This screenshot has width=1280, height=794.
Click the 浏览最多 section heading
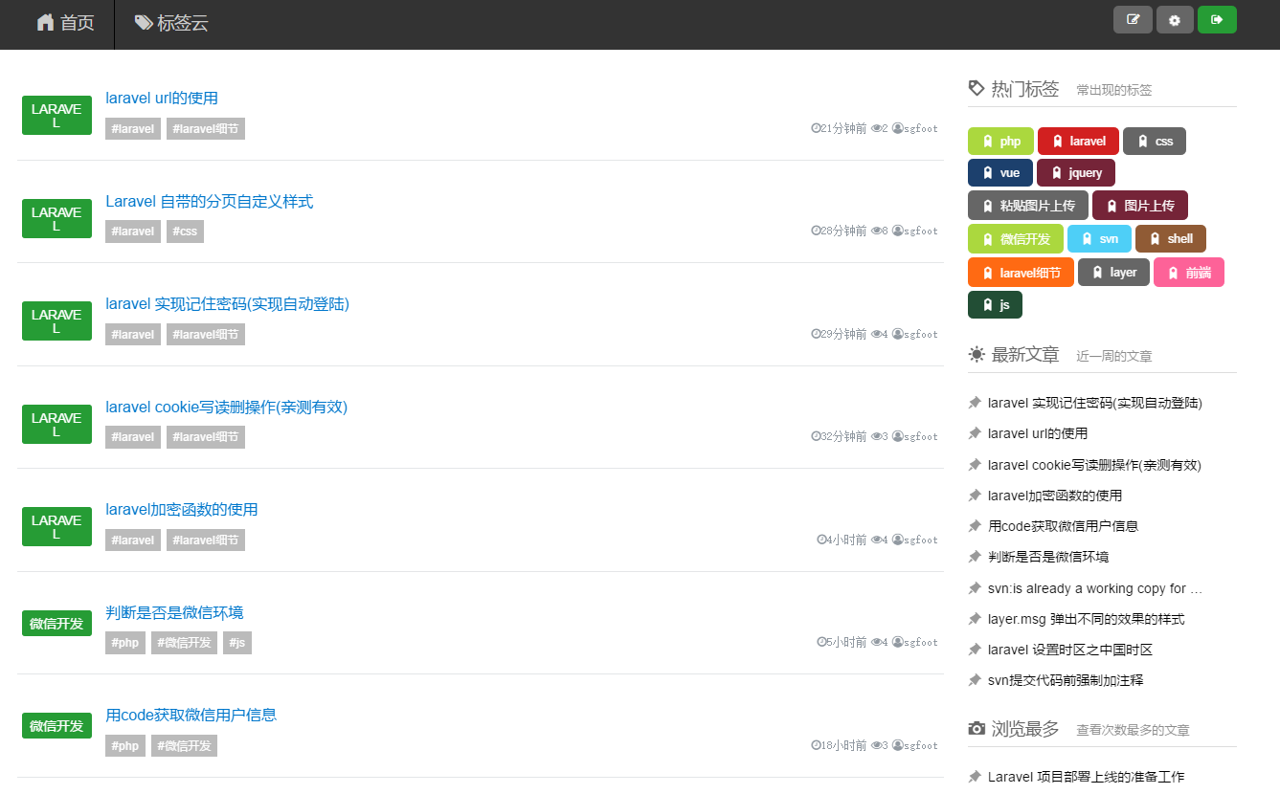click(1025, 729)
